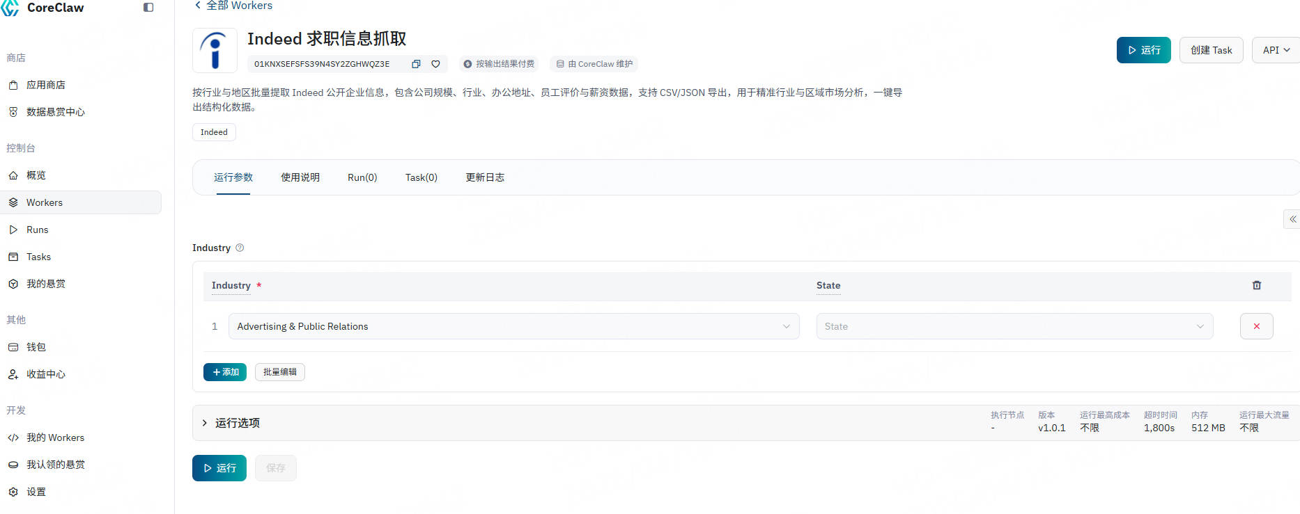Open the State dropdown

(1014, 326)
